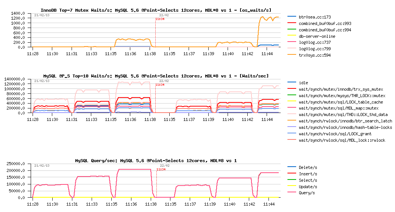Select the innodb/hash-table-locks legend entry
This screenshot has height=212, width=395.
tap(345, 127)
